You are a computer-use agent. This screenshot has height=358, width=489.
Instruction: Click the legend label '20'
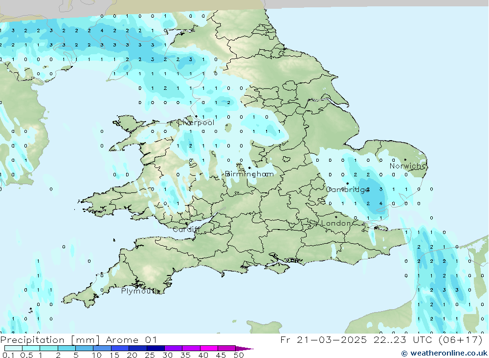[x=132, y=355]
